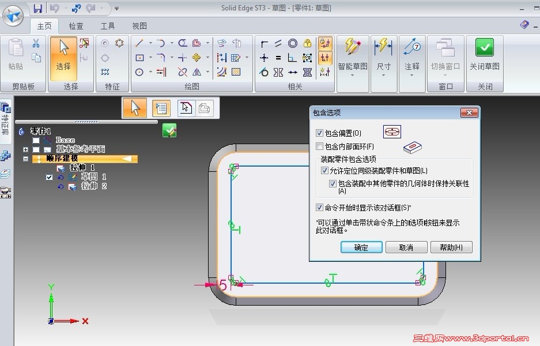
Task: Select the Fillet tool in 绘图 group
Action: [x=161, y=57]
